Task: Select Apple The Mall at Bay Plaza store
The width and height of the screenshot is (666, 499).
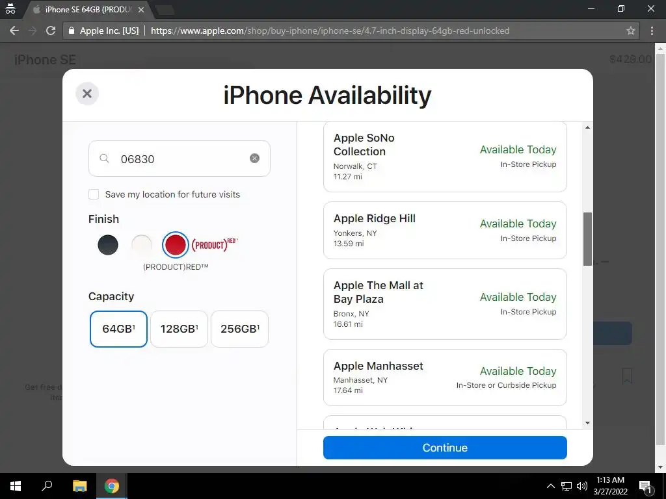Action: (x=445, y=304)
